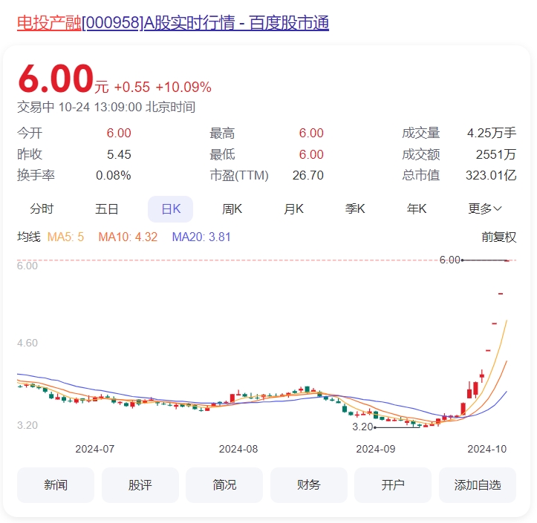
Task: Click the 今开 value 6.00
Action: pos(119,133)
